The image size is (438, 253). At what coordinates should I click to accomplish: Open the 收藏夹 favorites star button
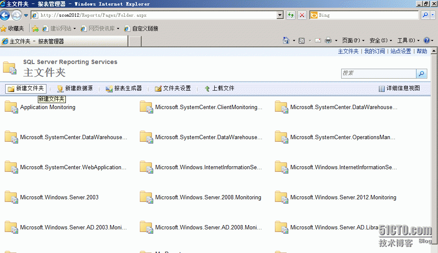pyautogui.click(x=12, y=28)
